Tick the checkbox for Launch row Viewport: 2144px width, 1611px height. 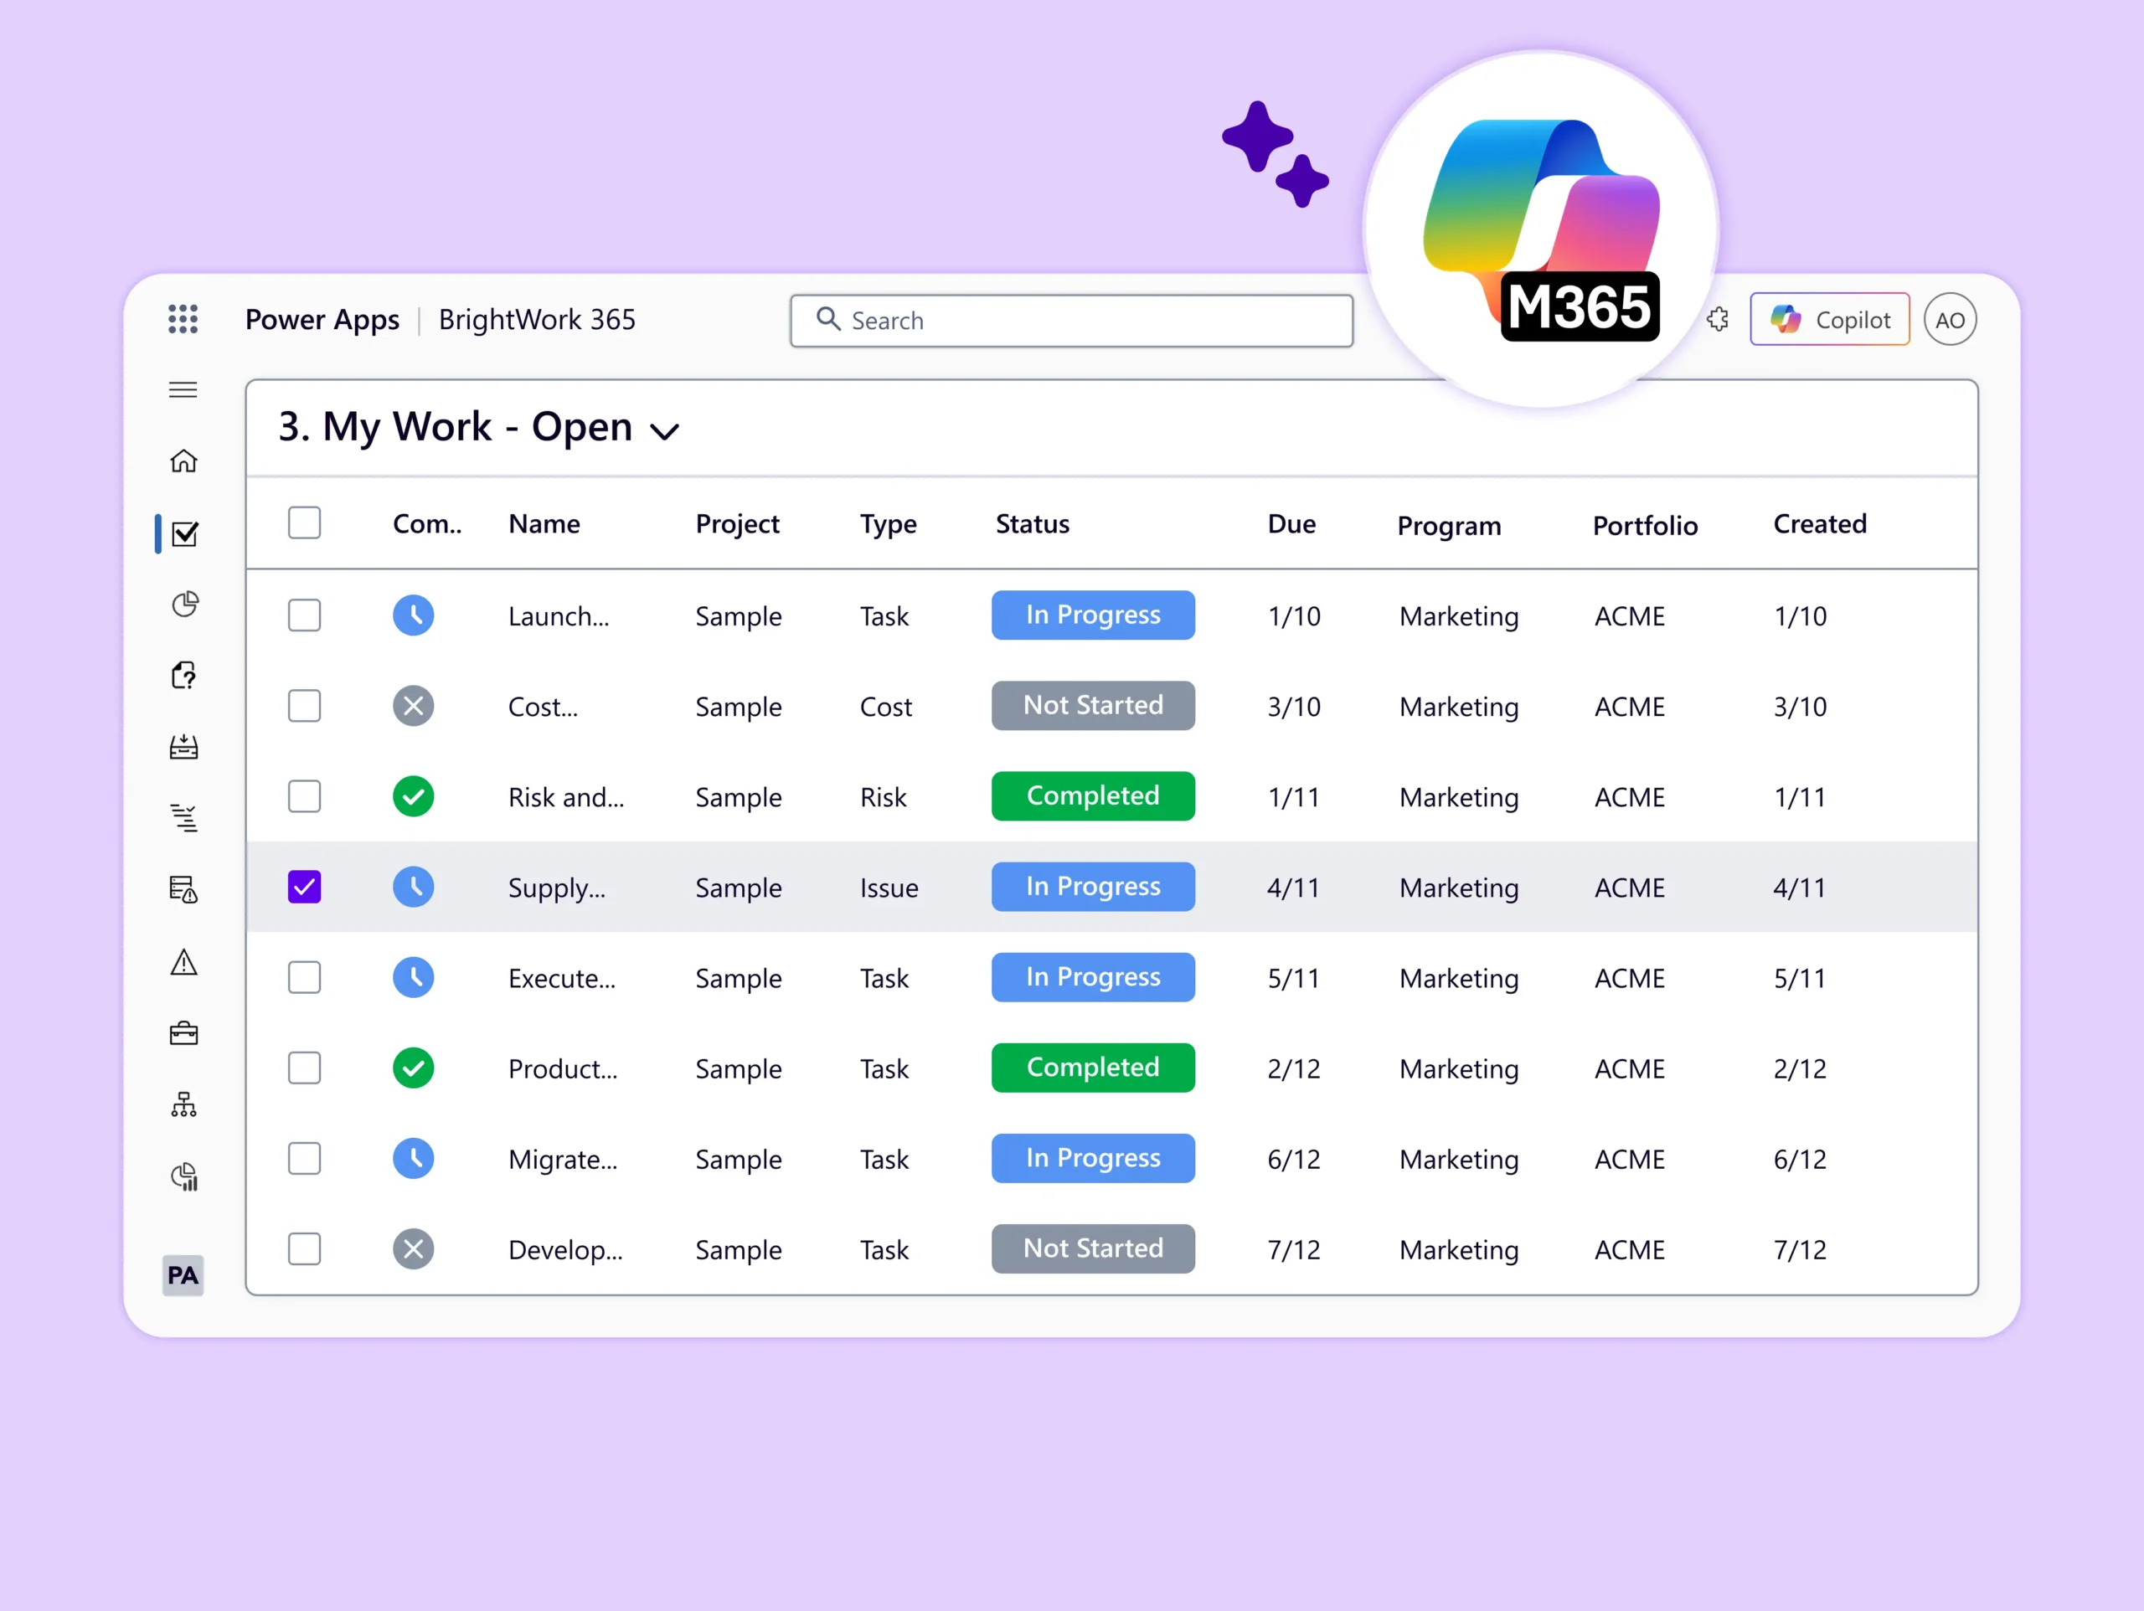(x=304, y=615)
